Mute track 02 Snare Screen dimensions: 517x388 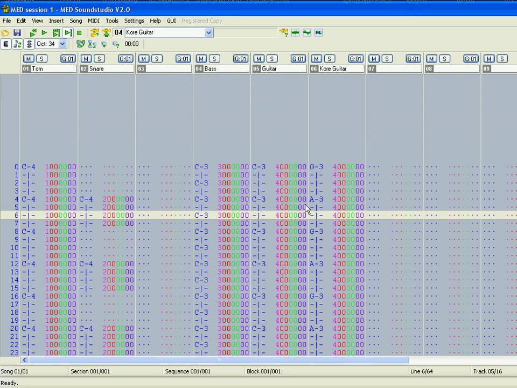pyautogui.click(x=86, y=59)
